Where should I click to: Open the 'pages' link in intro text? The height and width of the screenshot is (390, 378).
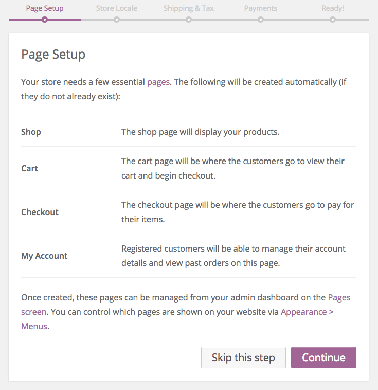(158, 82)
